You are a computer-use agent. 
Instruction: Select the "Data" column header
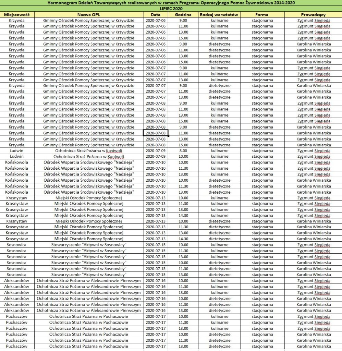coord(156,14)
